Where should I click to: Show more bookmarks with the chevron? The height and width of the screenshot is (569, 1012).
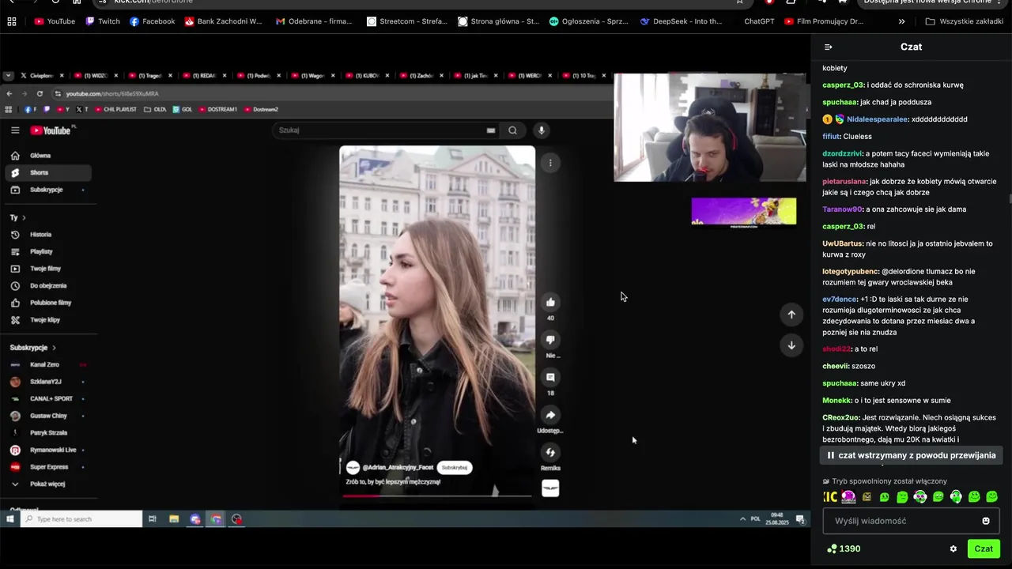pyautogui.click(x=902, y=21)
